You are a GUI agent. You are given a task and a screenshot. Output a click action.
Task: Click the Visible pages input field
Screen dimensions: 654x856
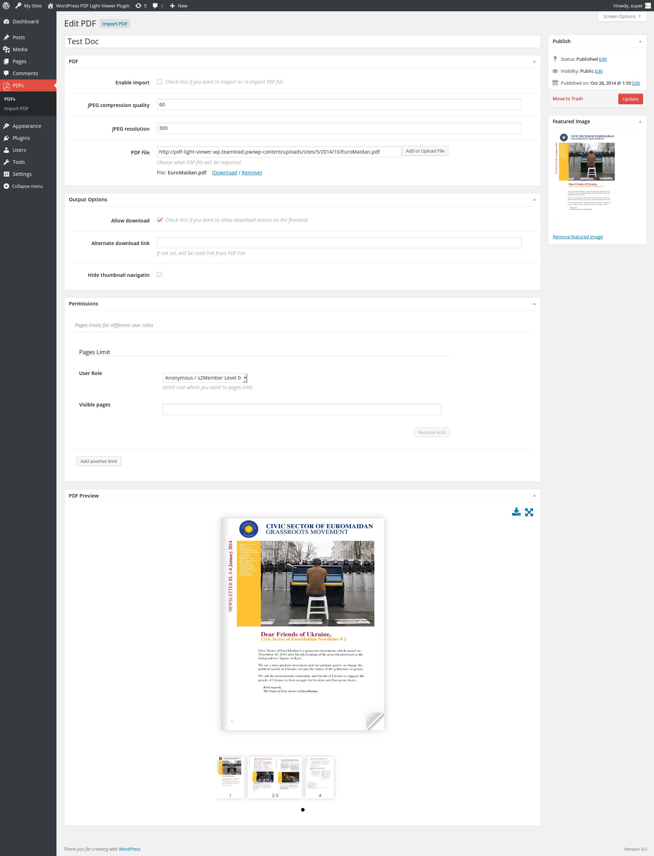pos(302,409)
